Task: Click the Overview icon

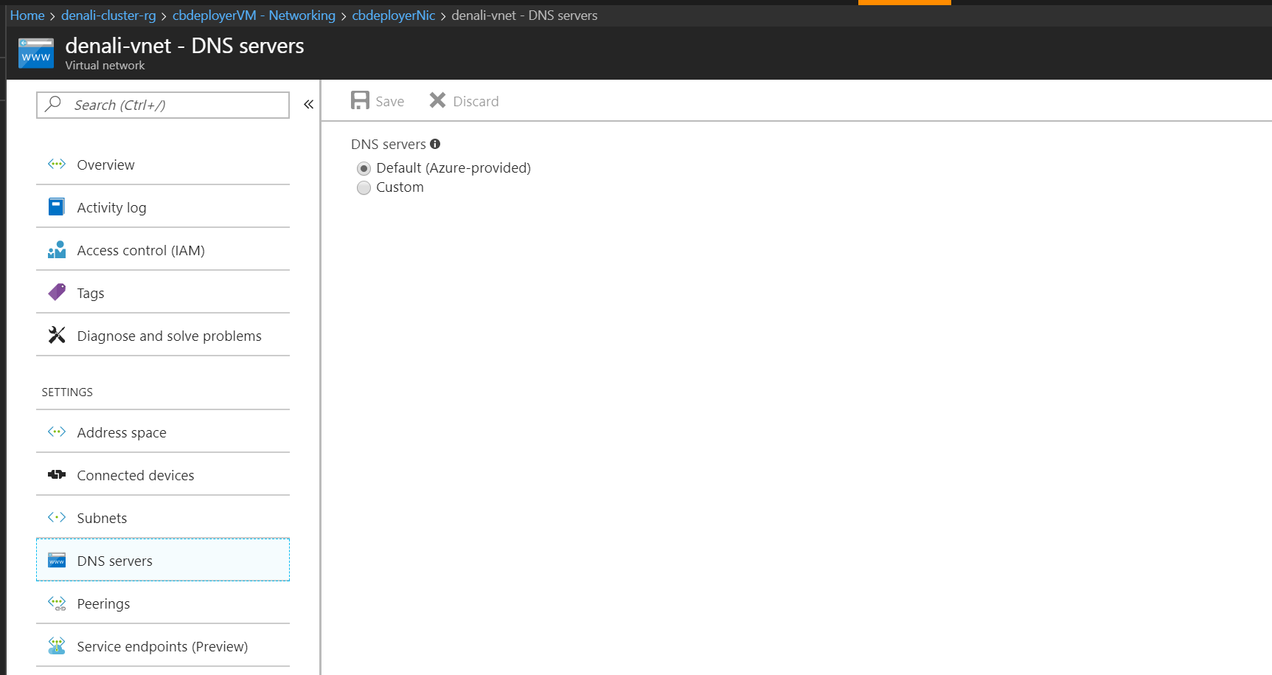Action: click(57, 164)
